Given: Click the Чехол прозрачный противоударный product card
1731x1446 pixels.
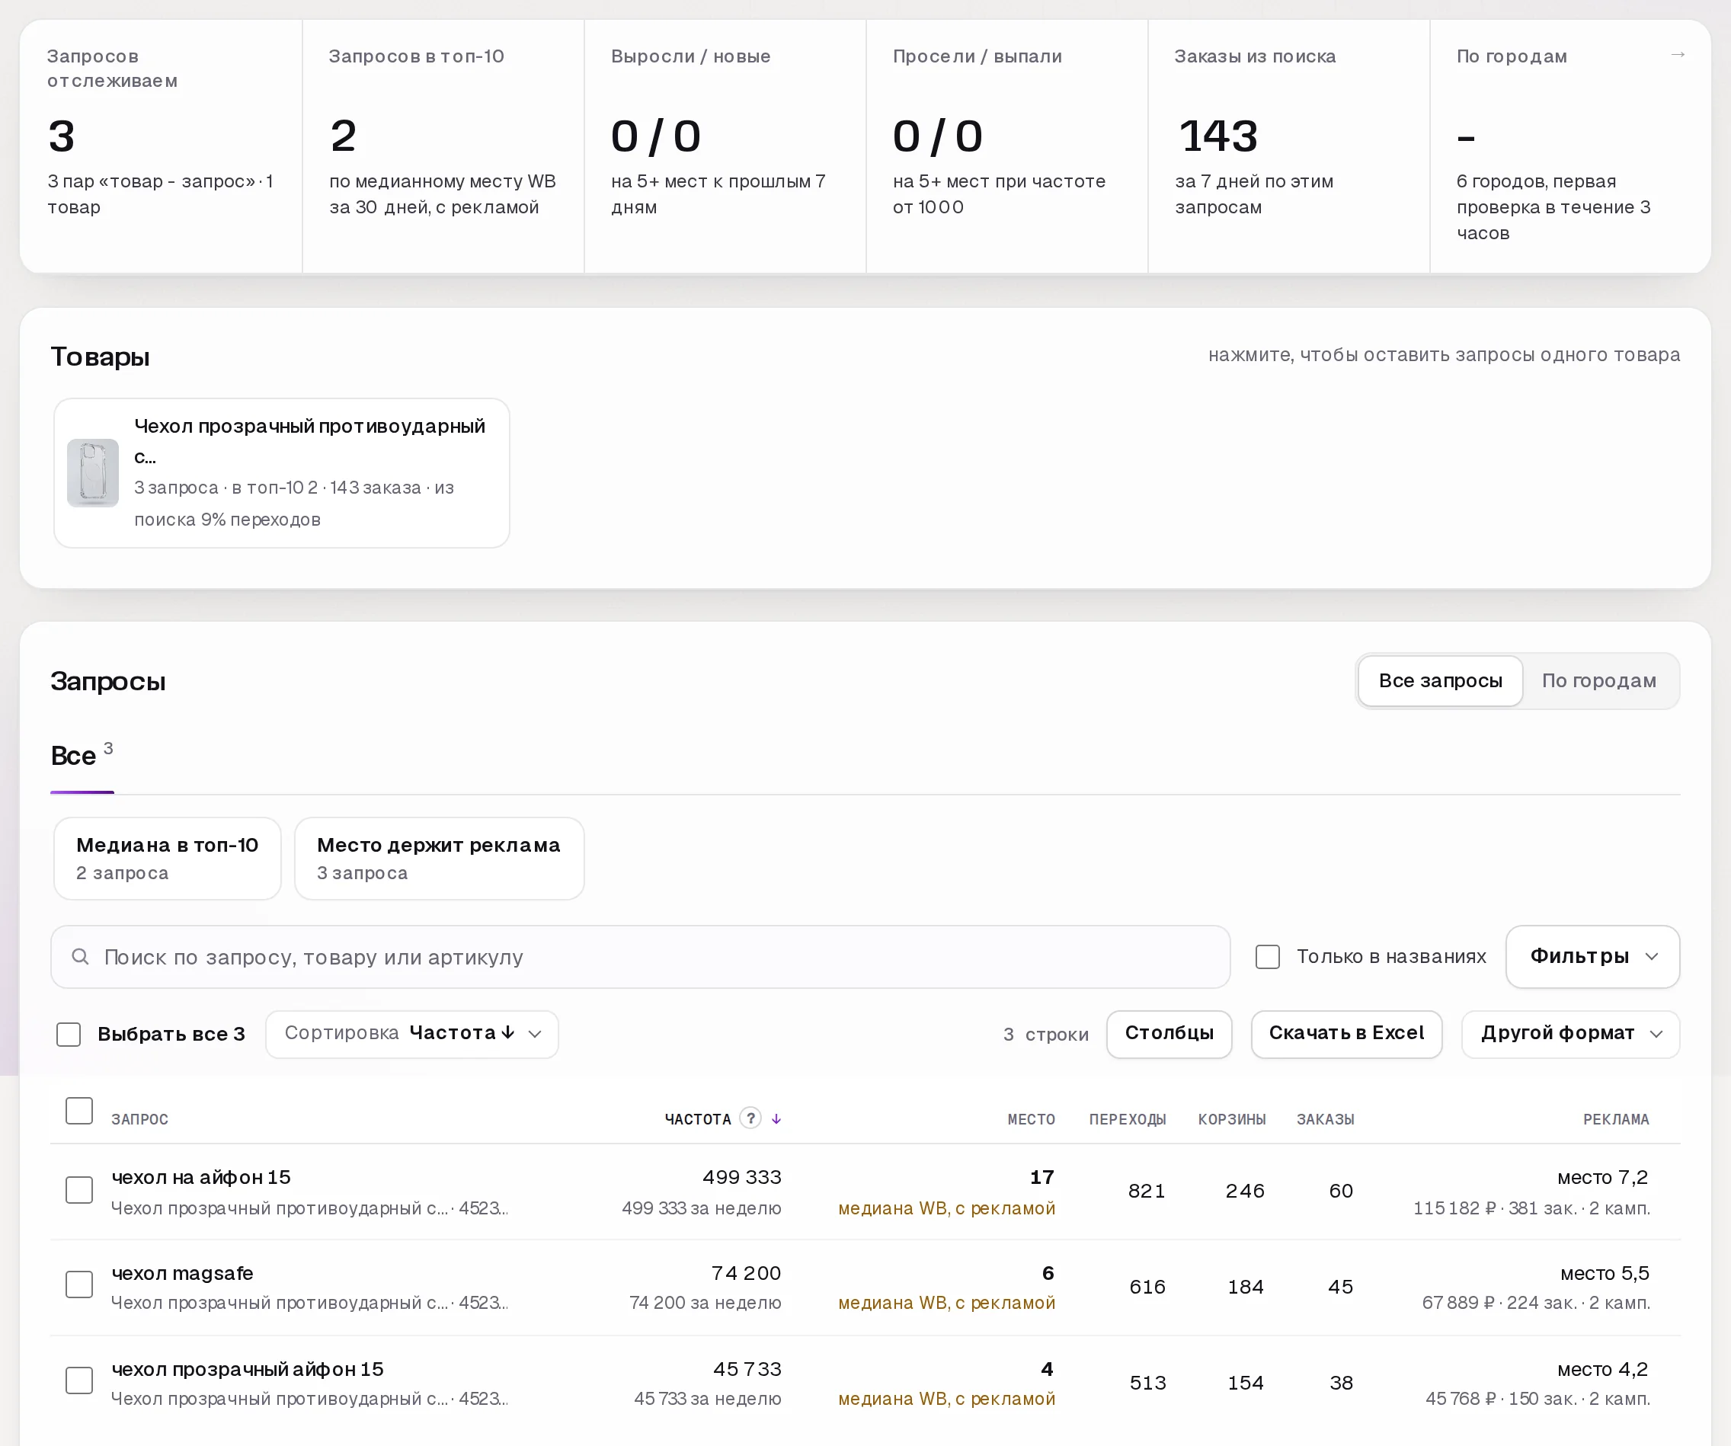Looking at the screenshot, I should tap(282, 473).
